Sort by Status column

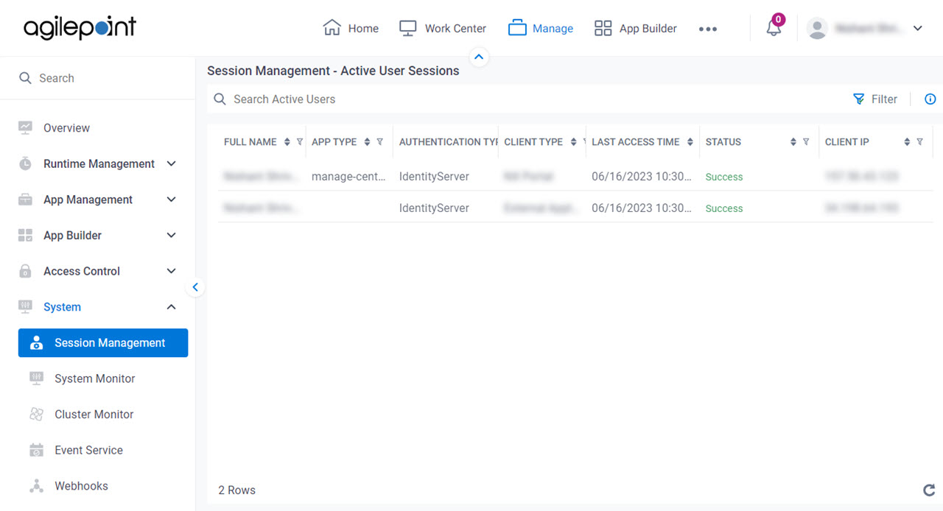793,142
